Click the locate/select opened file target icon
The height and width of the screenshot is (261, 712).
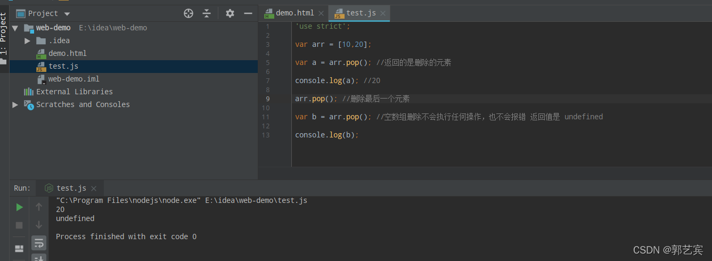(x=189, y=13)
